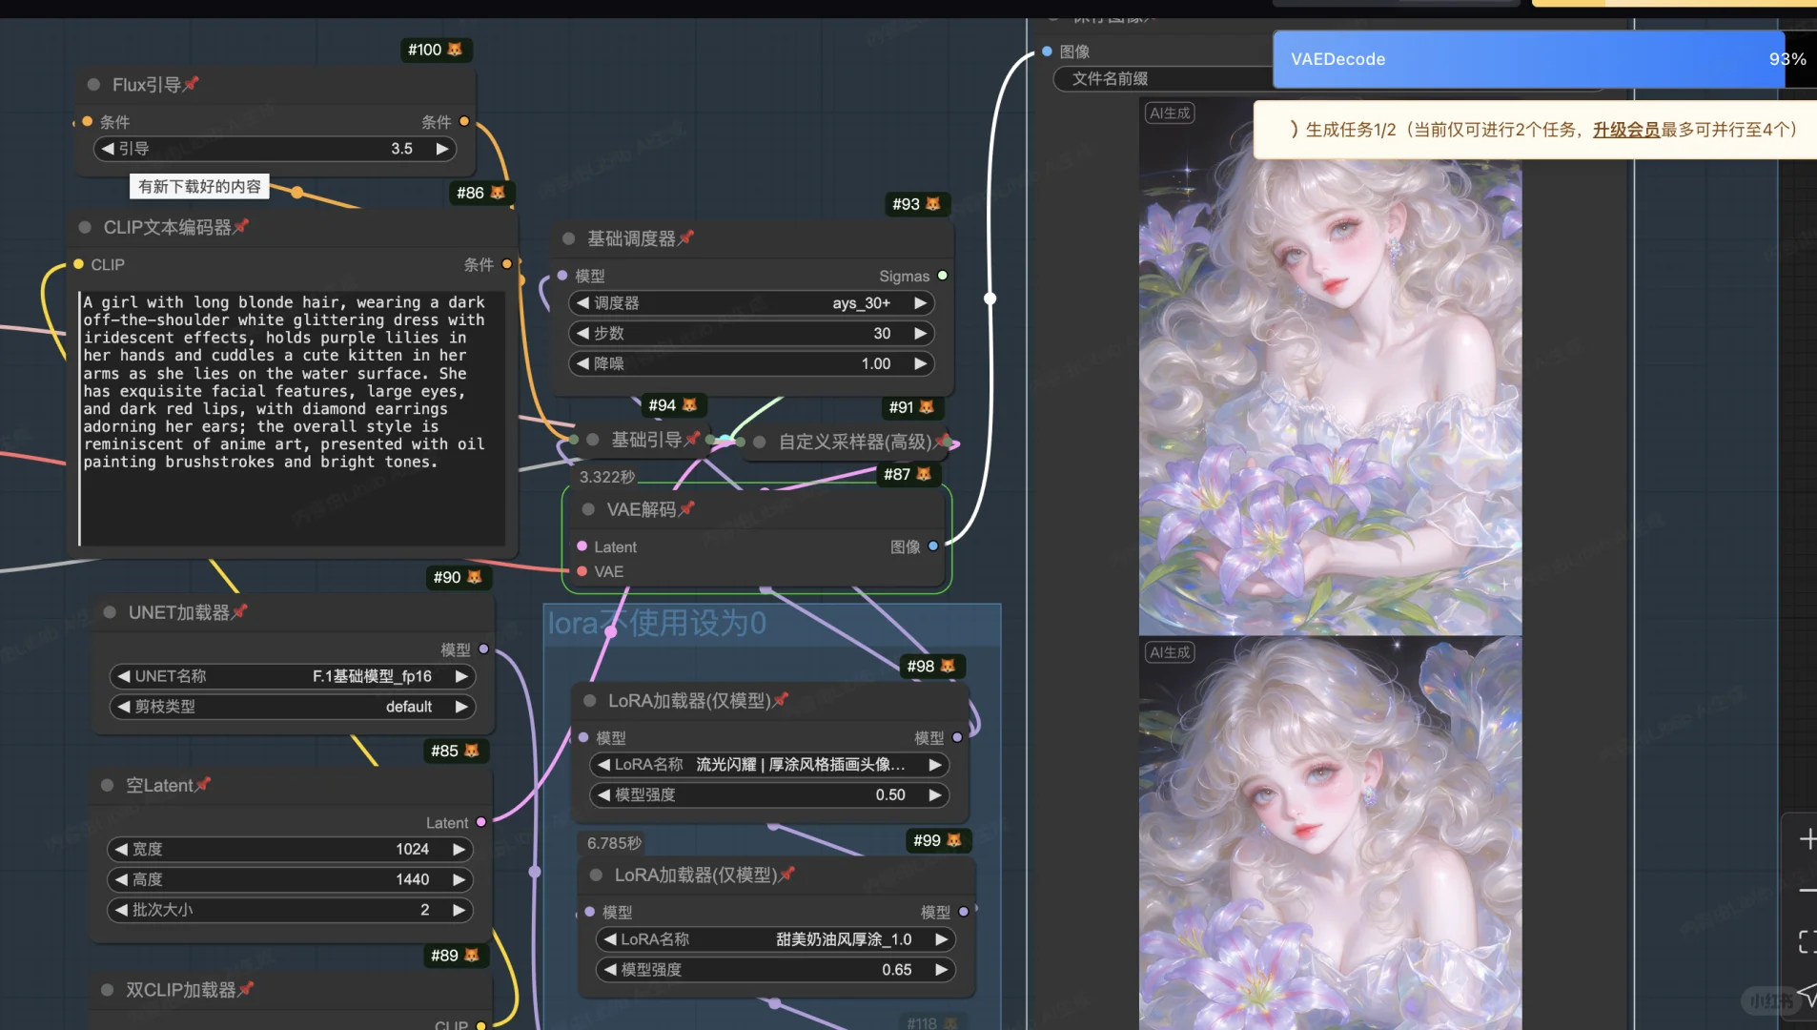Screen dimensions: 1817x1030
Task: Click the fox badge next to #100
Action: tap(455, 50)
